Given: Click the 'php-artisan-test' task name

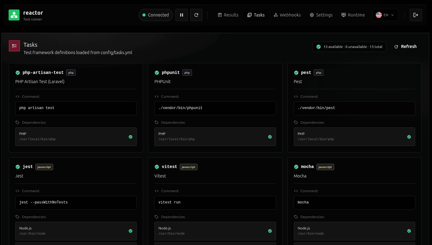Looking at the screenshot, I should [x=43, y=73].
